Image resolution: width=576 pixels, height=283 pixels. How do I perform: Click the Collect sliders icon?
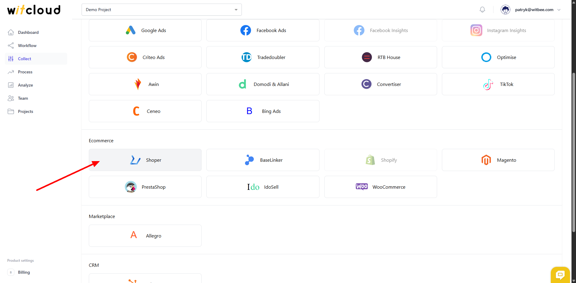(x=11, y=59)
